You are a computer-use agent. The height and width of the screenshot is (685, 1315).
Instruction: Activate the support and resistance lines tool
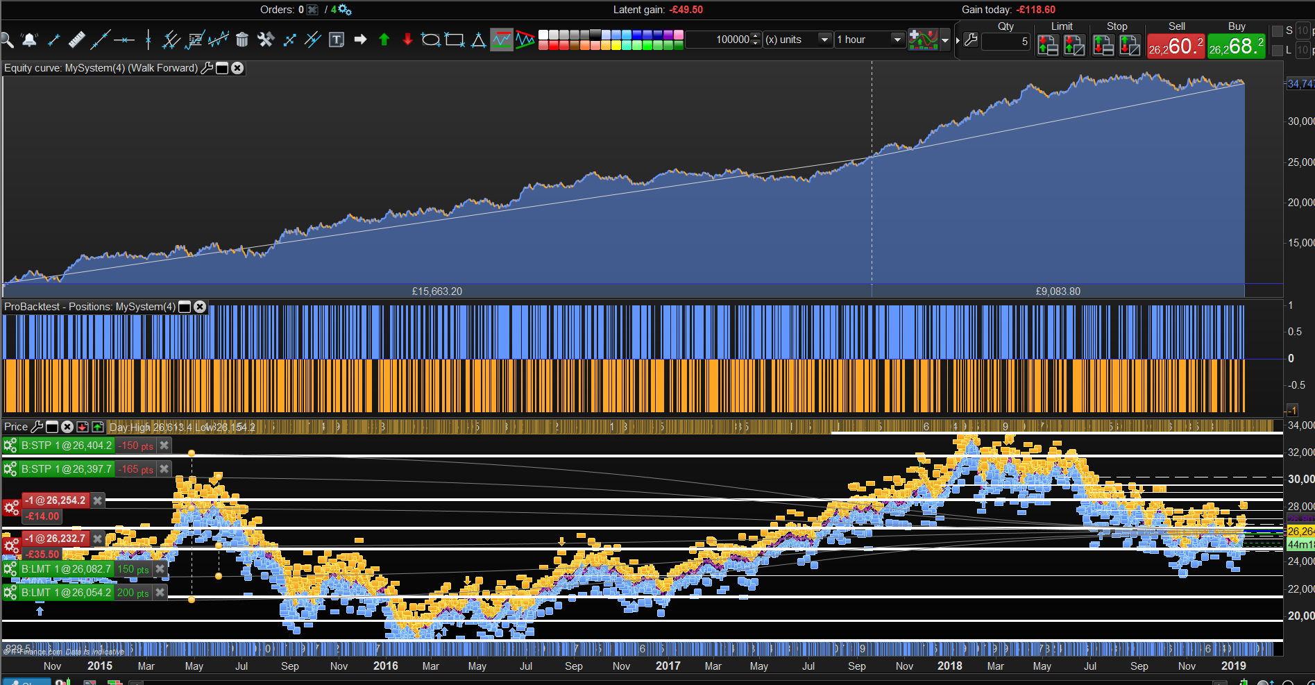(x=502, y=40)
